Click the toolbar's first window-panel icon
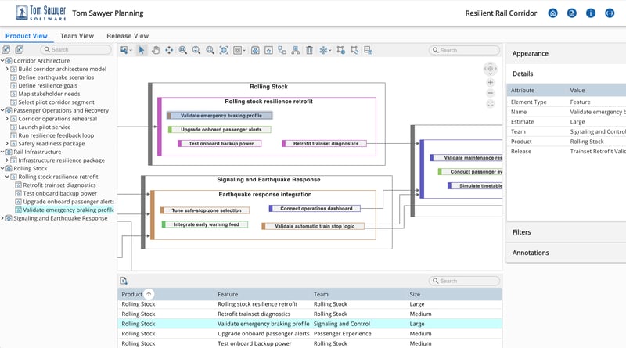Screen dimensions: 626x348 click(255, 50)
